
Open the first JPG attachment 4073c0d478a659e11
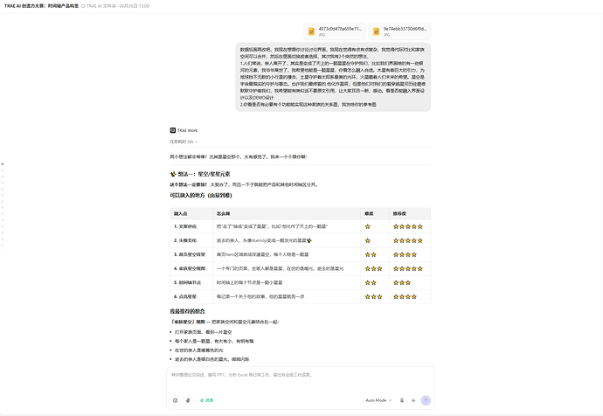[x=335, y=31]
